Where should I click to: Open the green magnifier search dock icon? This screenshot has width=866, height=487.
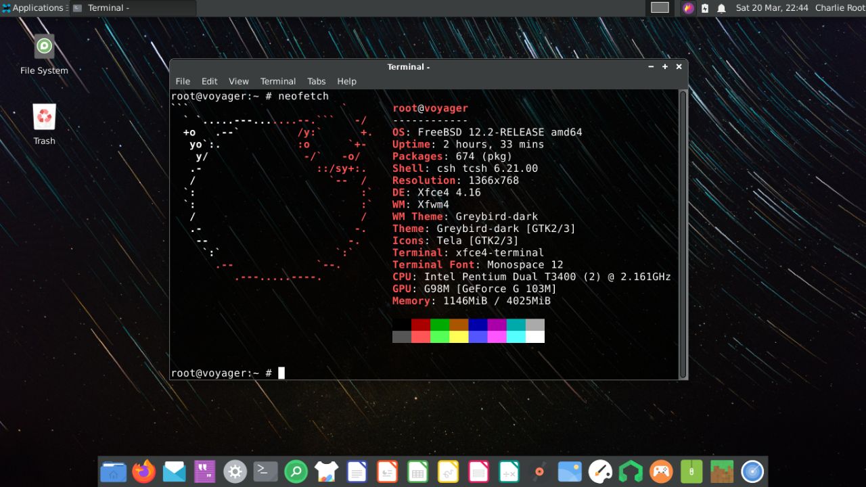296,471
